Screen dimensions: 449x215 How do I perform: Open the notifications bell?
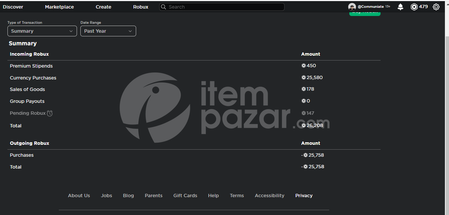coord(400,7)
